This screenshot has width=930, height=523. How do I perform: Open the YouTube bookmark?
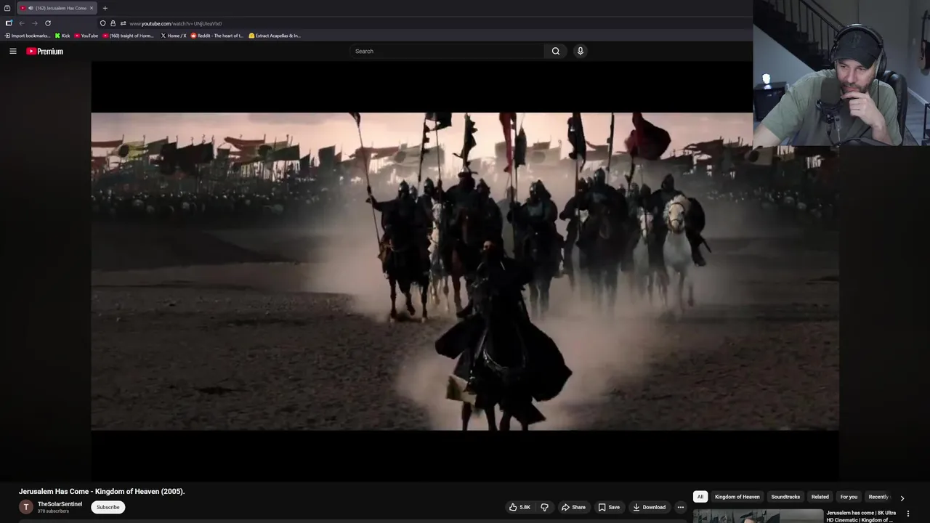[x=86, y=36]
